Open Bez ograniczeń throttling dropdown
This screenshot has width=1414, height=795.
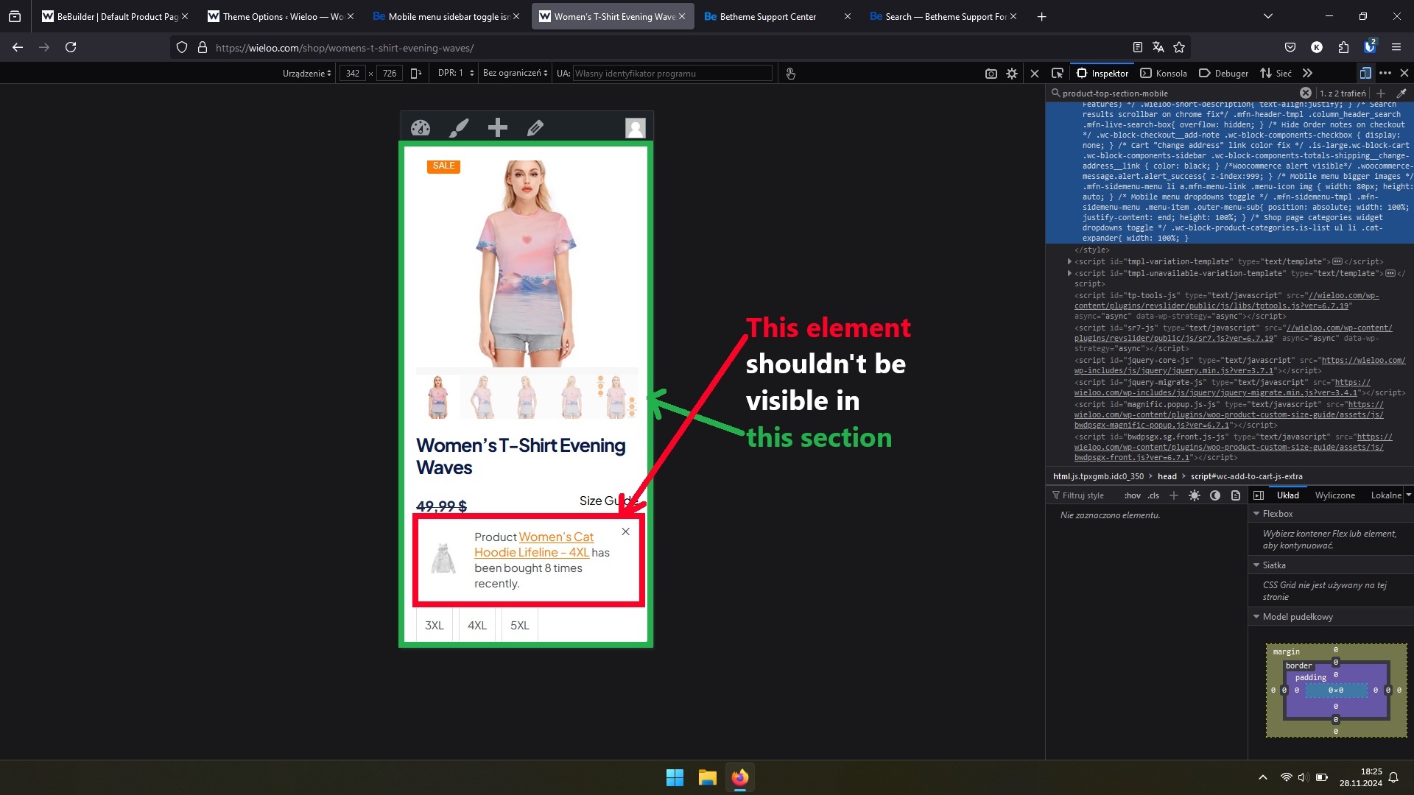(x=516, y=73)
